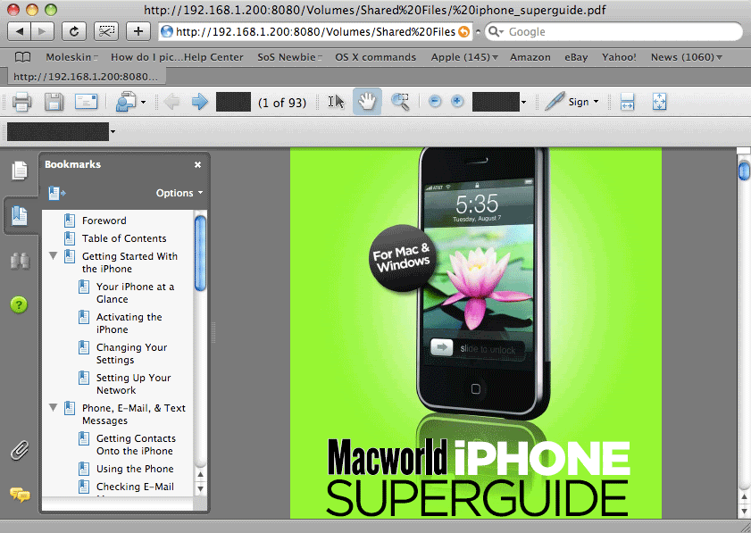Open Changing Your Settings bookmark

point(131,354)
